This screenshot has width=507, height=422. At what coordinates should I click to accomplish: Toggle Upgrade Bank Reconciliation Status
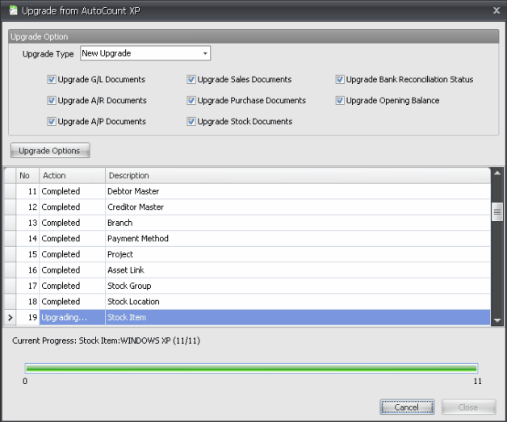[340, 80]
